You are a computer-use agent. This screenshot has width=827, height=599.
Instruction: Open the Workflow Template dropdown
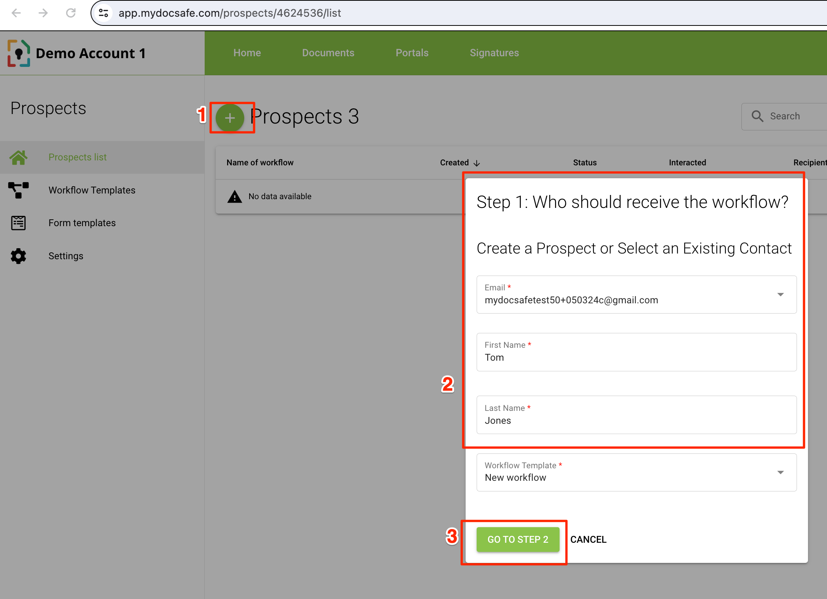(781, 472)
